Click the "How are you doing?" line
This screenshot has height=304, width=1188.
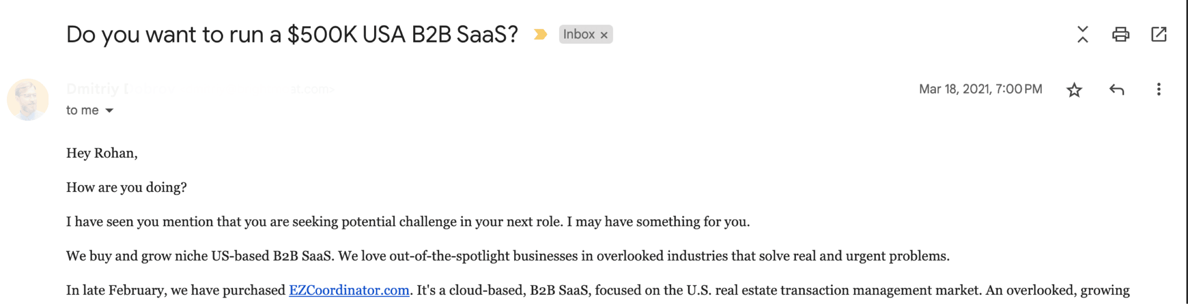pos(127,187)
